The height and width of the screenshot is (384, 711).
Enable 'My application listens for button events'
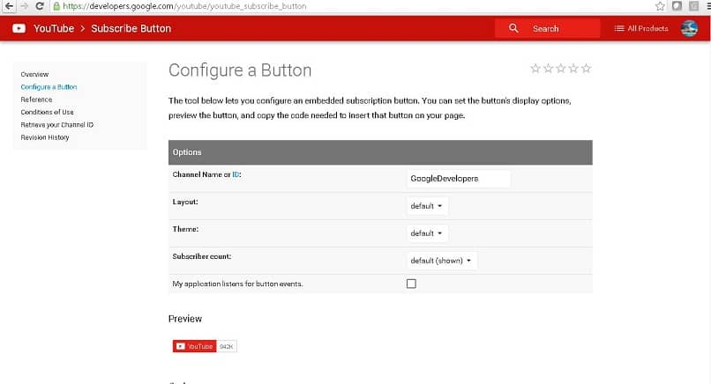point(411,284)
